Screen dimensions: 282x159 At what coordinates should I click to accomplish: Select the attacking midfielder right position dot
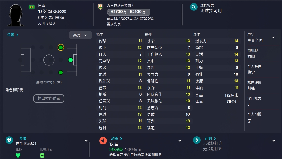pos(61,72)
